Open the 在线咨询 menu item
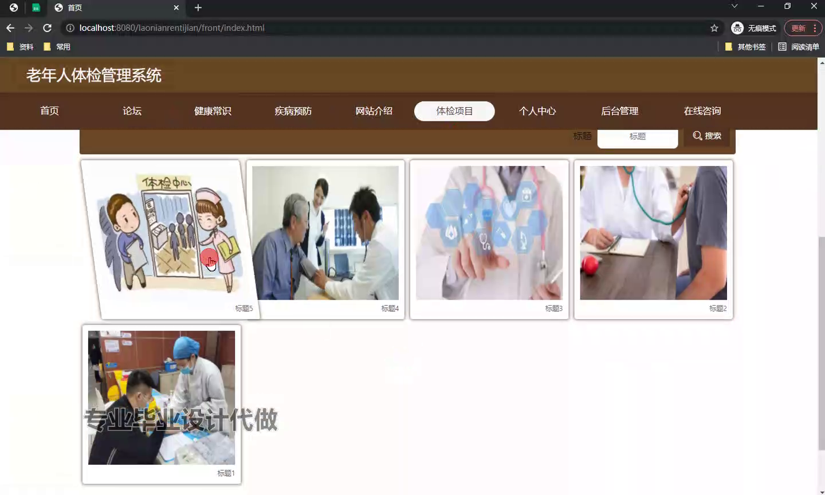The height and width of the screenshot is (495, 825). (702, 111)
